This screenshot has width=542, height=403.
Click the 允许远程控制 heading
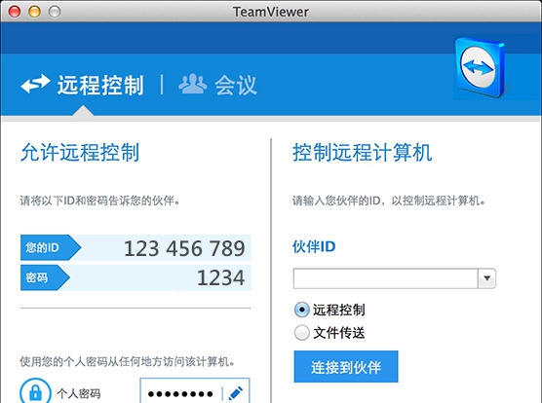click(80, 152)
